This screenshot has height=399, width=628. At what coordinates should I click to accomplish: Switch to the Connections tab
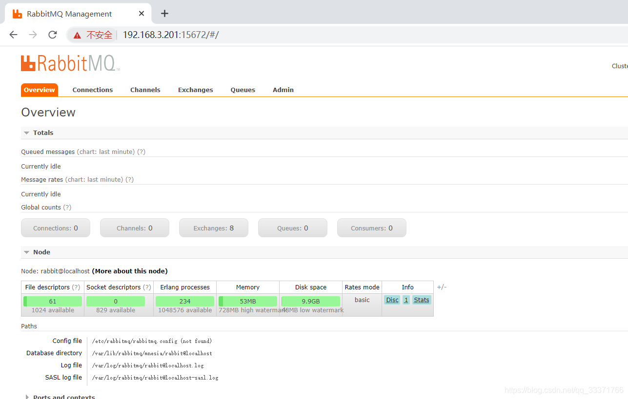92,90
